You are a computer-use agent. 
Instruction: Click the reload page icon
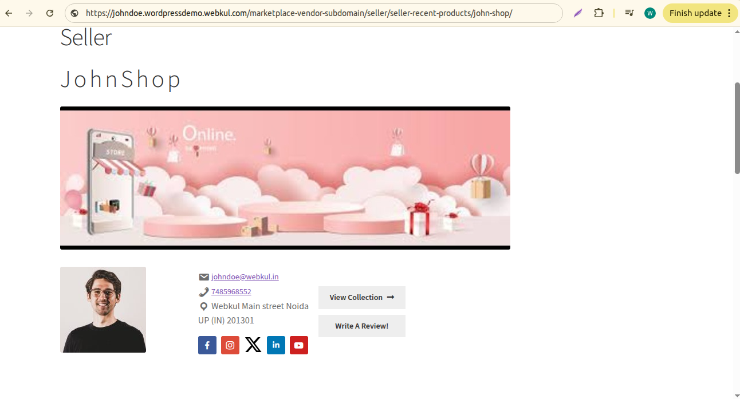[50, 13]
